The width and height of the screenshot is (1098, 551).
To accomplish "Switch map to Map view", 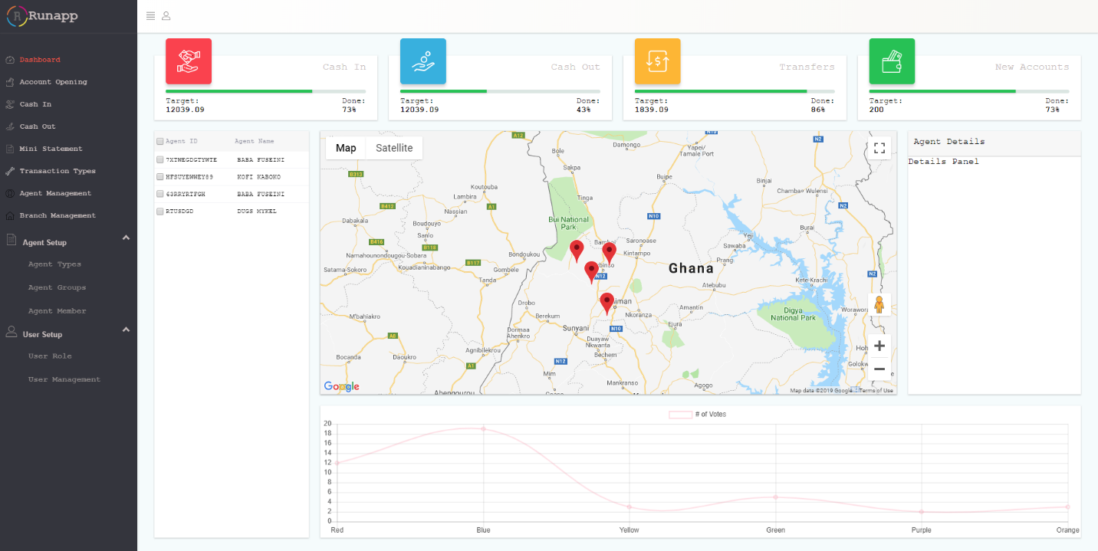I will coord(346,148).
